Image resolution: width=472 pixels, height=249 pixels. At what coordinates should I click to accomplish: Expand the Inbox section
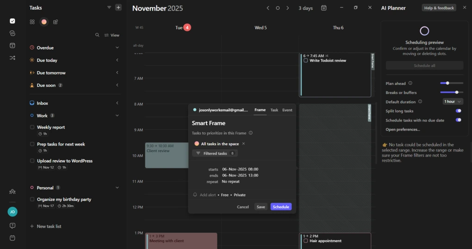[117, 103]
